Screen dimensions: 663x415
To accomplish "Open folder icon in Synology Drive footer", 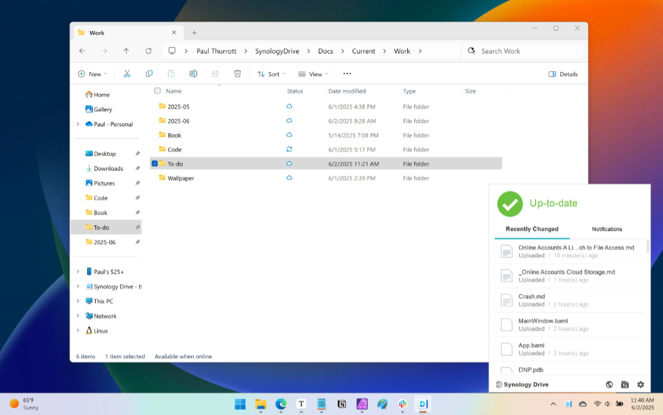I will pos(625,385).
